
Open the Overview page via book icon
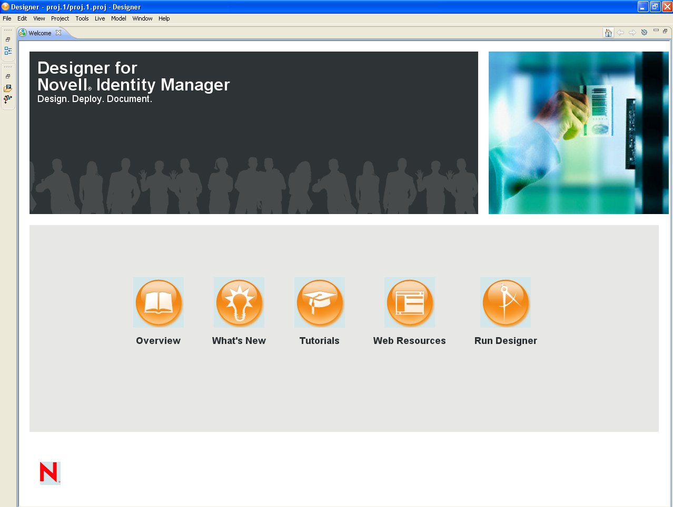pyautogui.click(x=159, y=303)
